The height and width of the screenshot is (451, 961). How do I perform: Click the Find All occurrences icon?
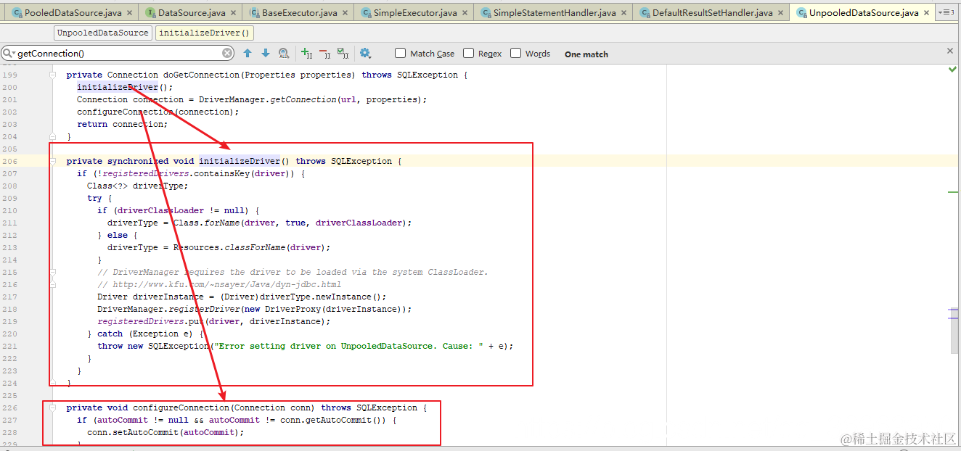(284, 53)
